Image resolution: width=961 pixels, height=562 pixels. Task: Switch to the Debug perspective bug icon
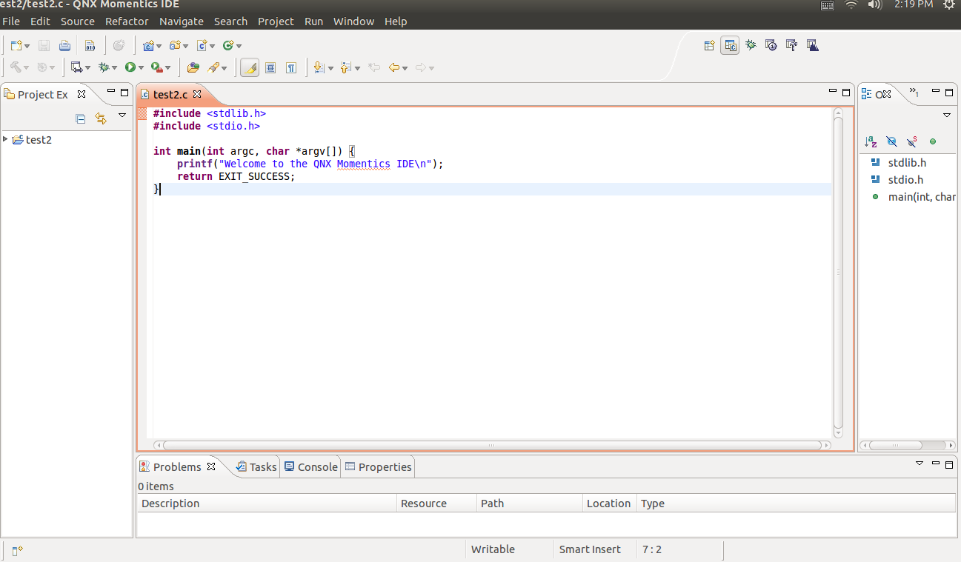pos(751,46)
